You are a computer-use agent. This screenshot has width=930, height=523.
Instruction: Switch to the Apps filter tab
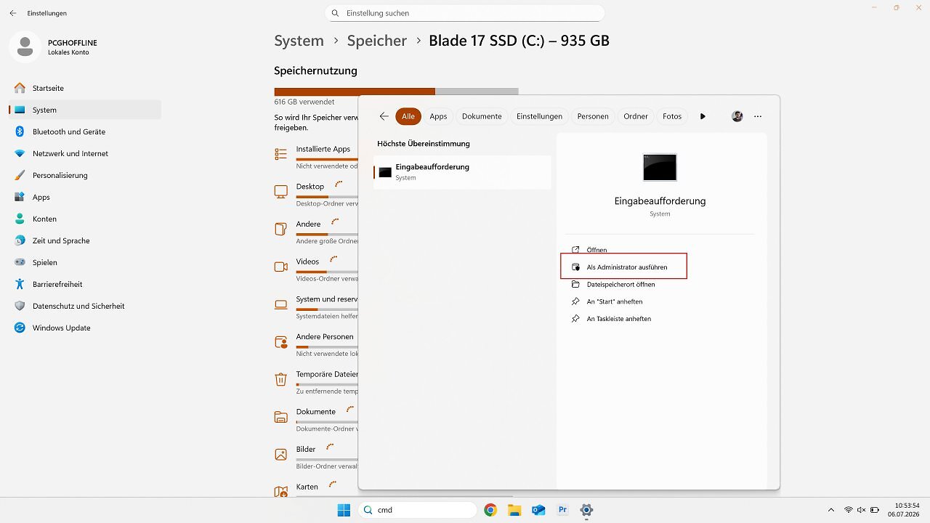pos(438,116)
